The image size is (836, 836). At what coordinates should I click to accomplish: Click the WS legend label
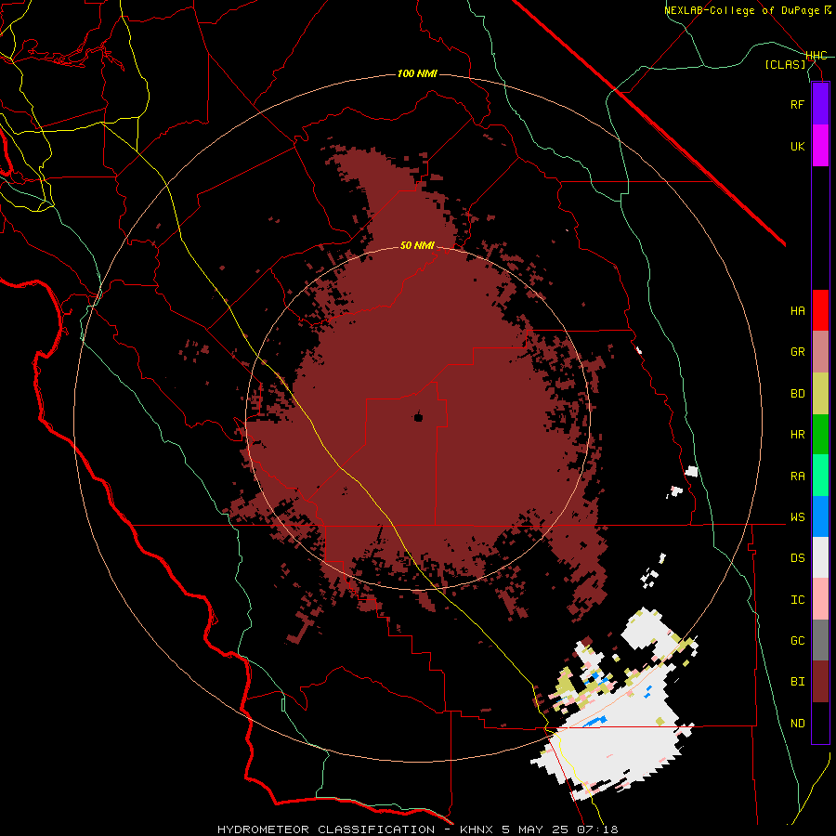(797, 516)
